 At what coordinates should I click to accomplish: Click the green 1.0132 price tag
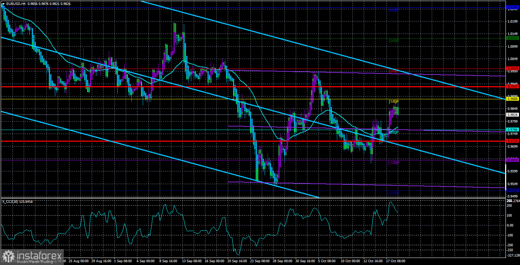pos(513,38)
